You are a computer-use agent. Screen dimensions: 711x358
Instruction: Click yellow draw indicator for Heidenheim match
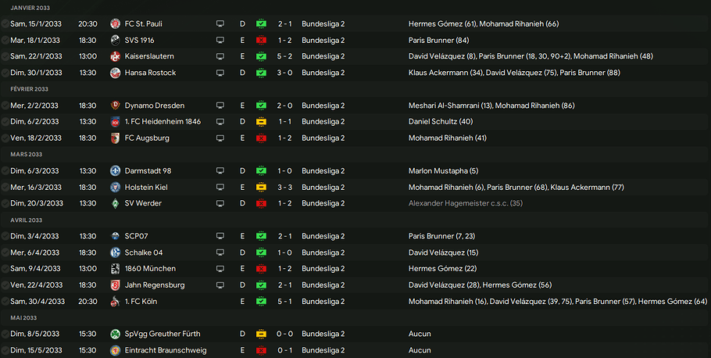pyautogui.click(x=261, y=122)
